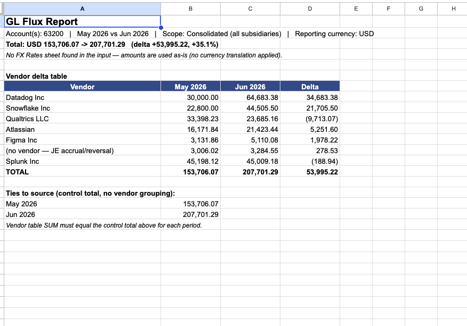Select the no vendor JE accrual/reversal cell
467x326 pixels.
point(83,151)
